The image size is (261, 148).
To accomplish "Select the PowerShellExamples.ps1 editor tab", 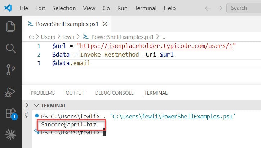I will pyautogui.click(x=67, y=24).
